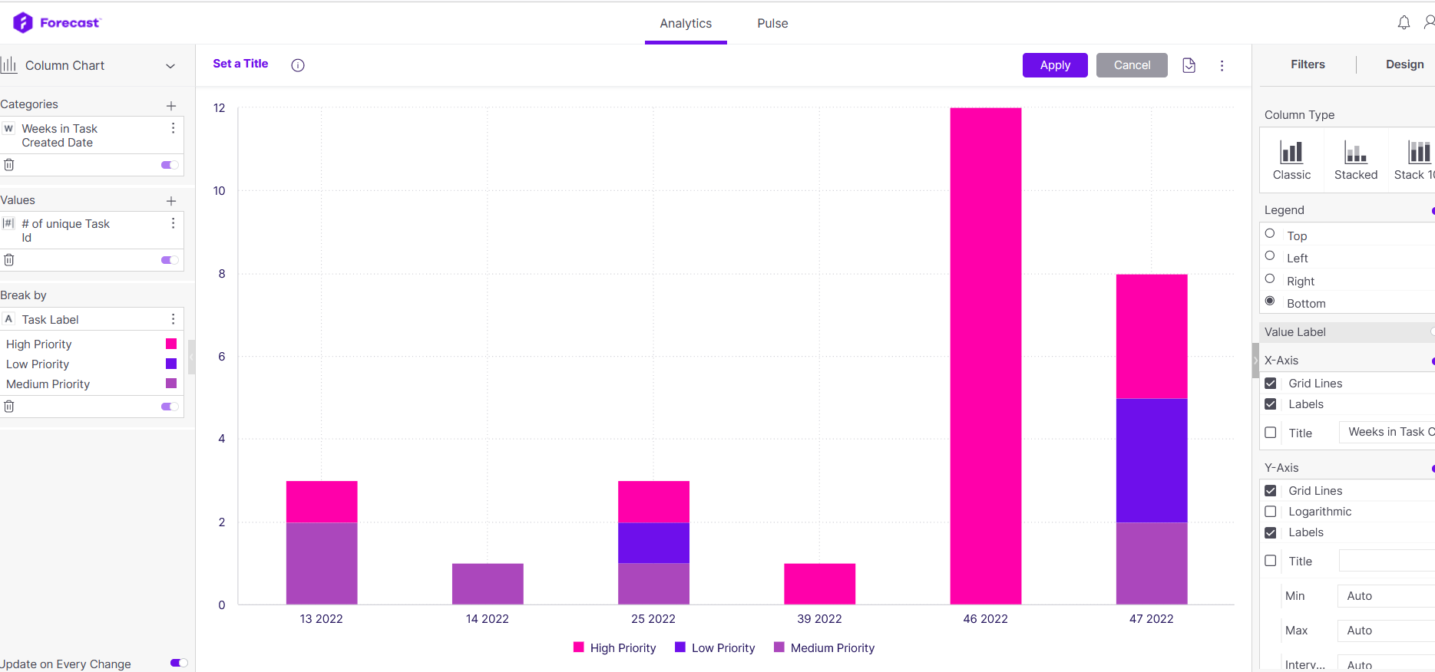Open the Task Label options kebab menu
This screenshot has width=1435, height=672.
(173, 319)
